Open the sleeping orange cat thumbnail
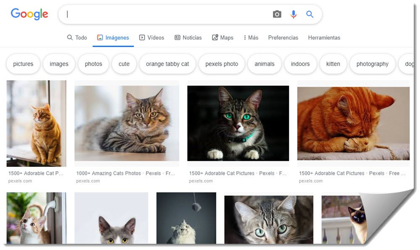This screenshot has height=250, width=420. coord(353,123)
